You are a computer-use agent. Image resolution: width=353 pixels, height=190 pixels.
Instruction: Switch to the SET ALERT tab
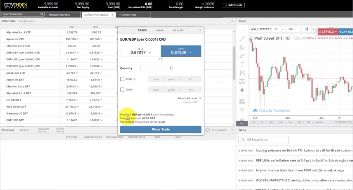(x=178, y=30)
